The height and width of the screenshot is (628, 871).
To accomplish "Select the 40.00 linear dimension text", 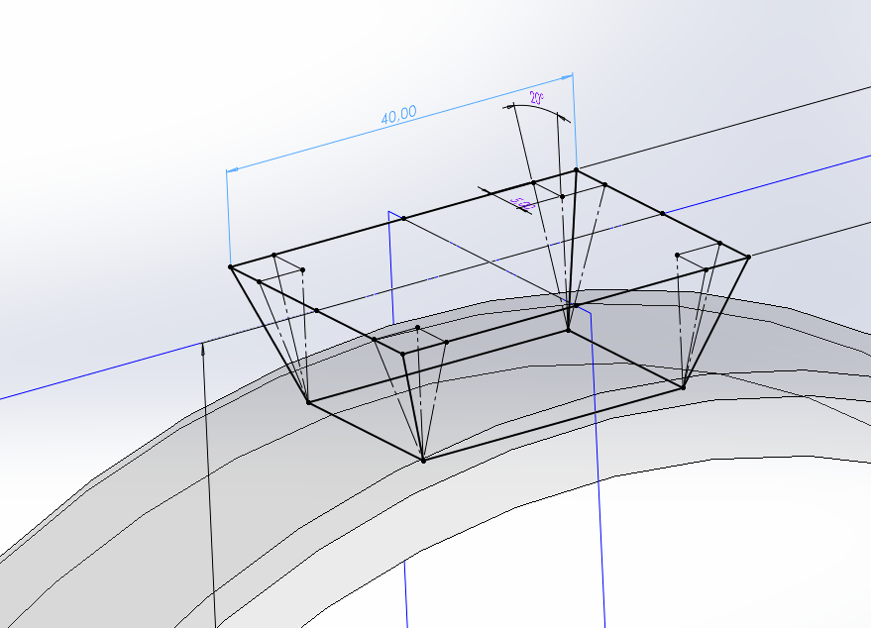I will coord(398,116).
